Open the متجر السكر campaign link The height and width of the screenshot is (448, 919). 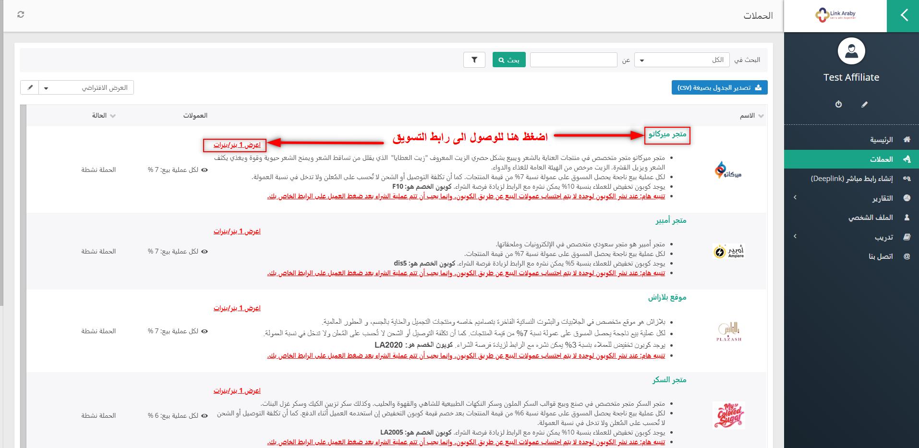(669, 380)
